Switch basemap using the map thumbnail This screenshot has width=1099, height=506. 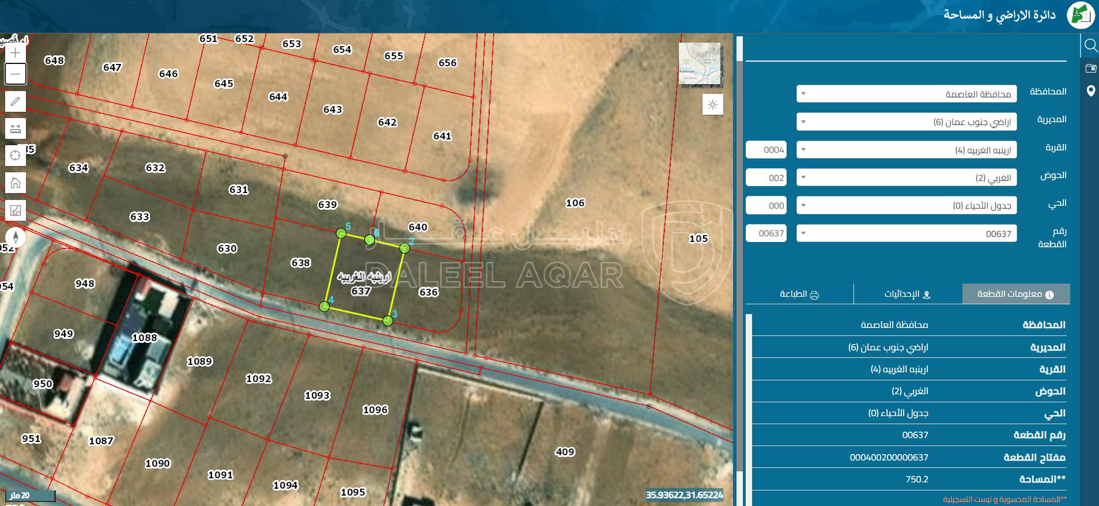[x=700, y=65]
